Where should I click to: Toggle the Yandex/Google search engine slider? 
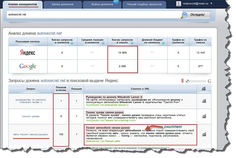196,81
